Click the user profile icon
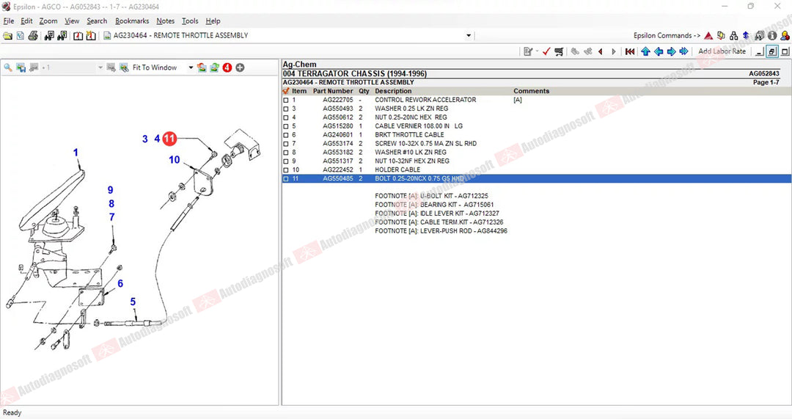 (785, 36)
